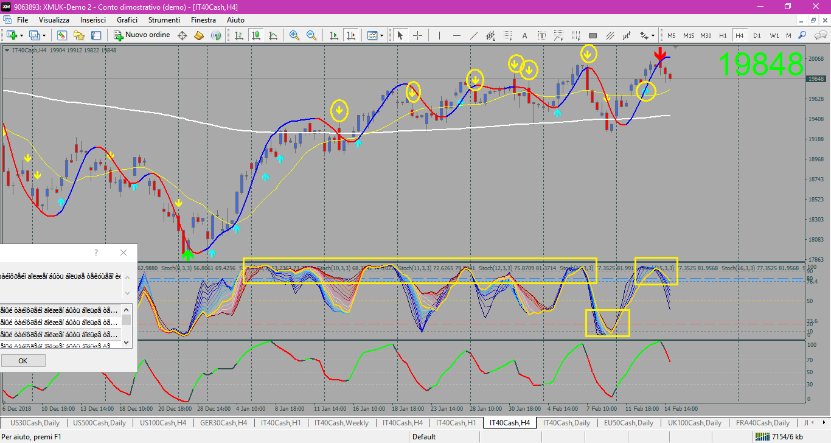Open the New Chart icon in the toolbar
This screenshot has height=443, width=831.
pyautogui.click(x=12, y=35)
